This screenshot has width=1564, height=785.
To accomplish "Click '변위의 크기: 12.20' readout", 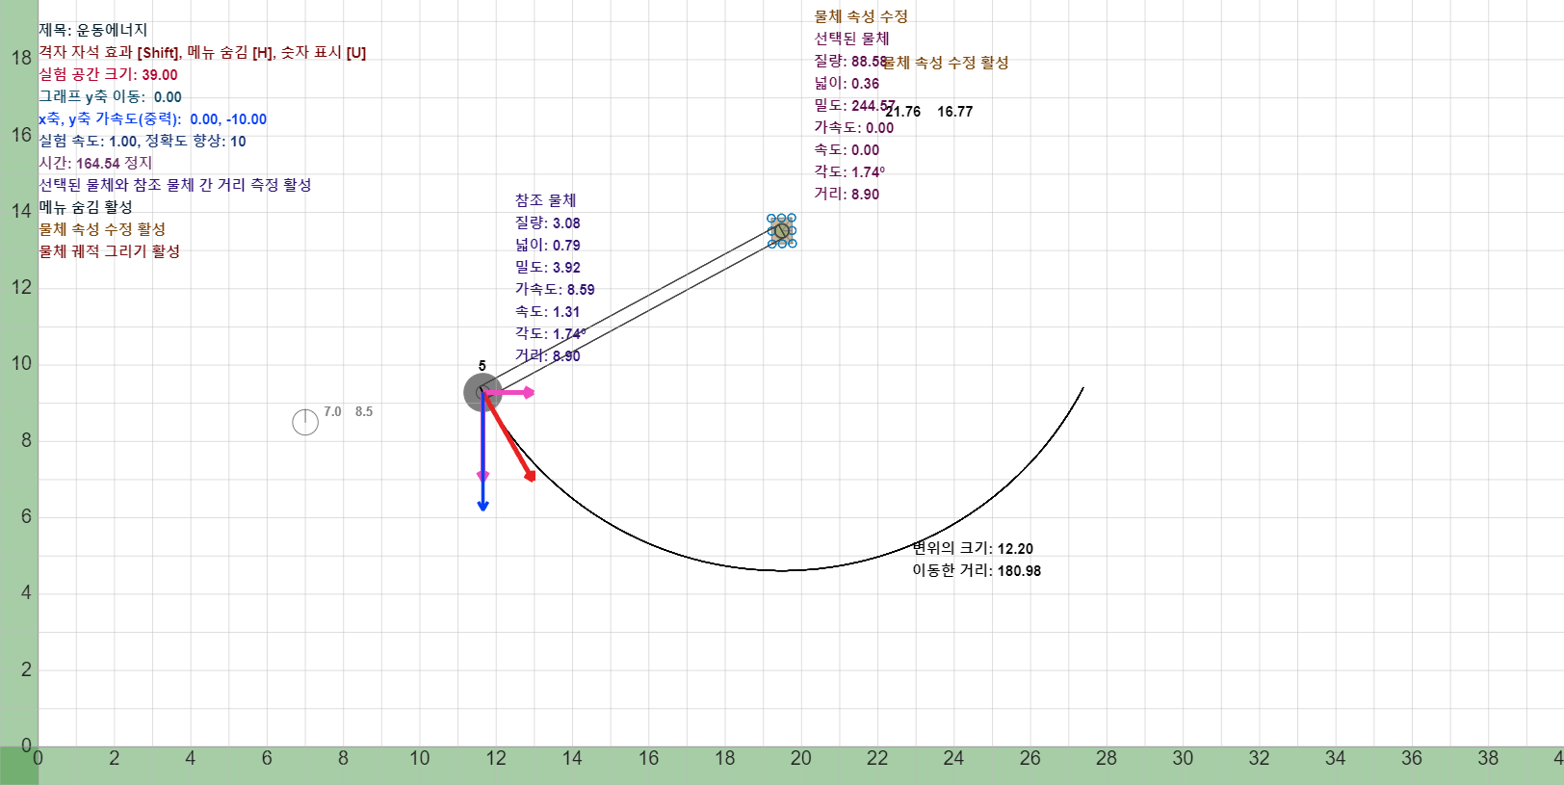I will point(973,548).
